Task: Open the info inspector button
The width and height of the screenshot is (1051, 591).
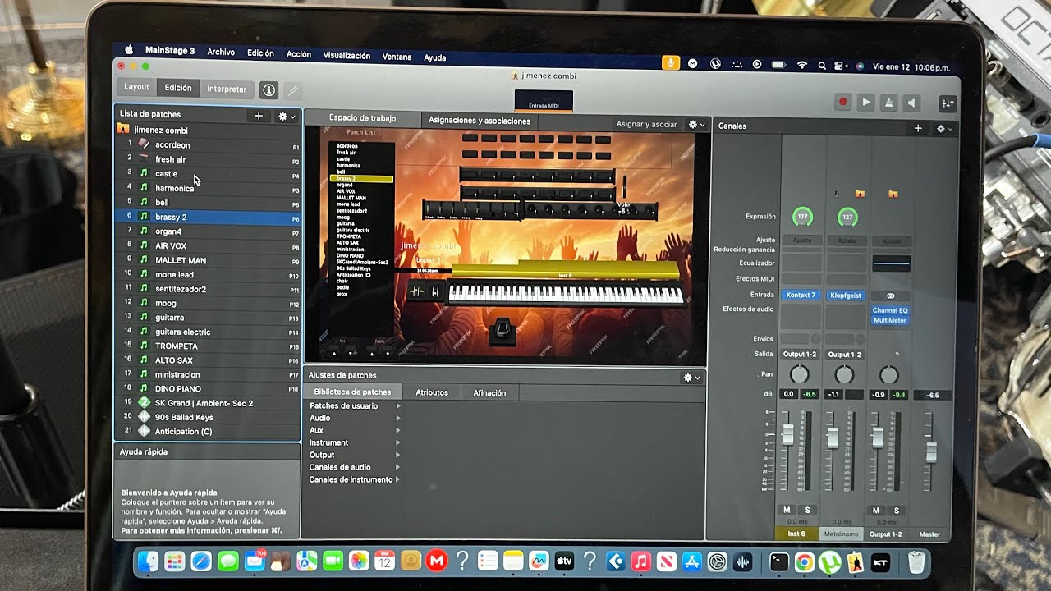Action: pyautogui.click(x=268, y=89)
